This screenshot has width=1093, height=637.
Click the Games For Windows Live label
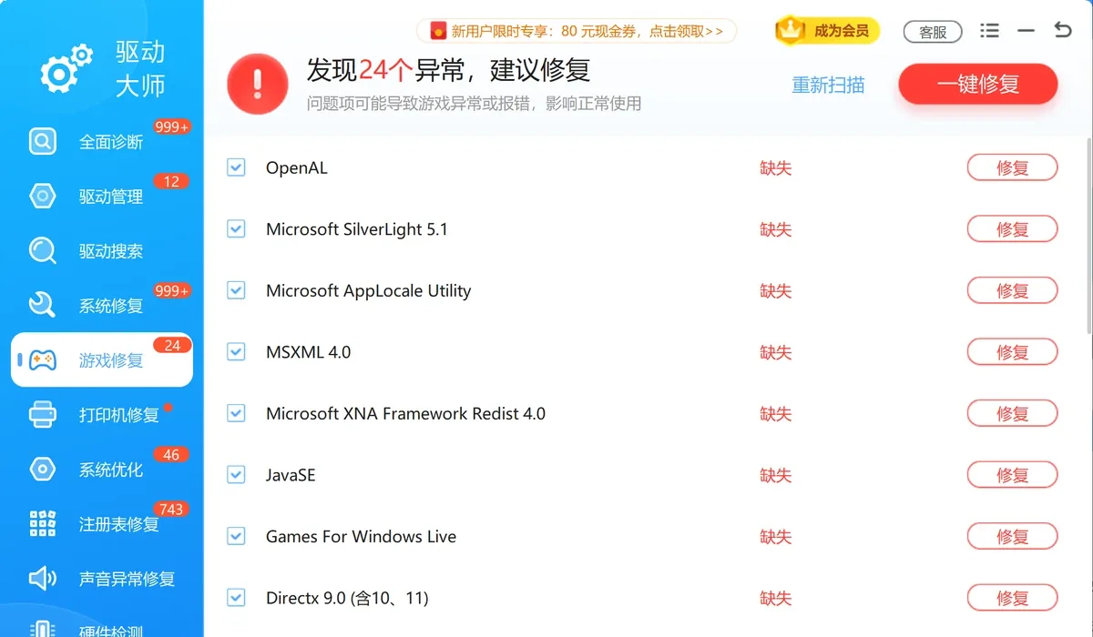(361, 537)
